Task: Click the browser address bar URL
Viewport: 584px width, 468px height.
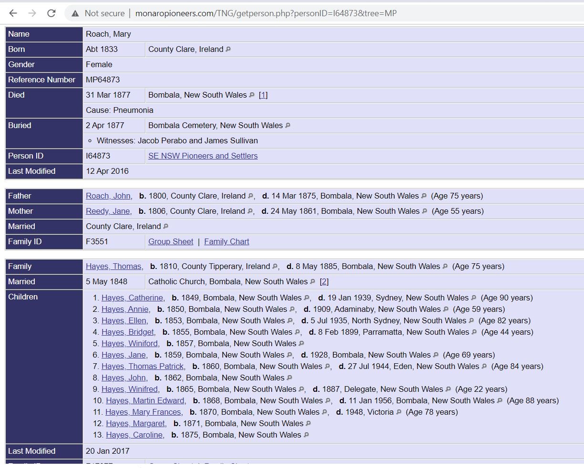Action: tap(266, 13)
